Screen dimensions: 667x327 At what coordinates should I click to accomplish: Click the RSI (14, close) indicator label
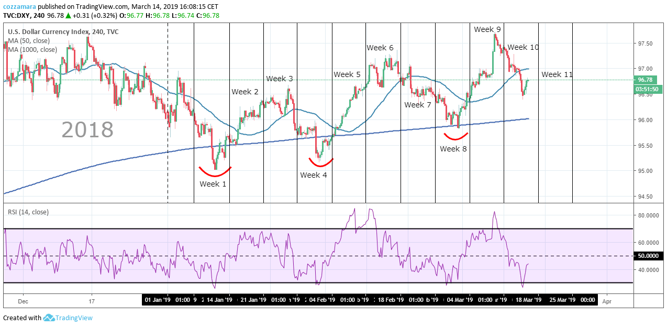28,212
